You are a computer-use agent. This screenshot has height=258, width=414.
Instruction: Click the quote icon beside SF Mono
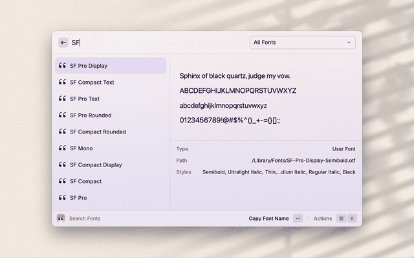tap(62, 148)
